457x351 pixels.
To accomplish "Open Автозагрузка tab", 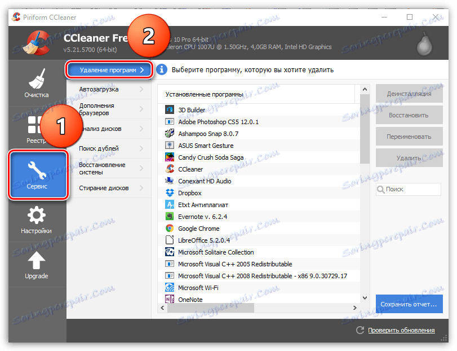I will click(x=109, y=89).
